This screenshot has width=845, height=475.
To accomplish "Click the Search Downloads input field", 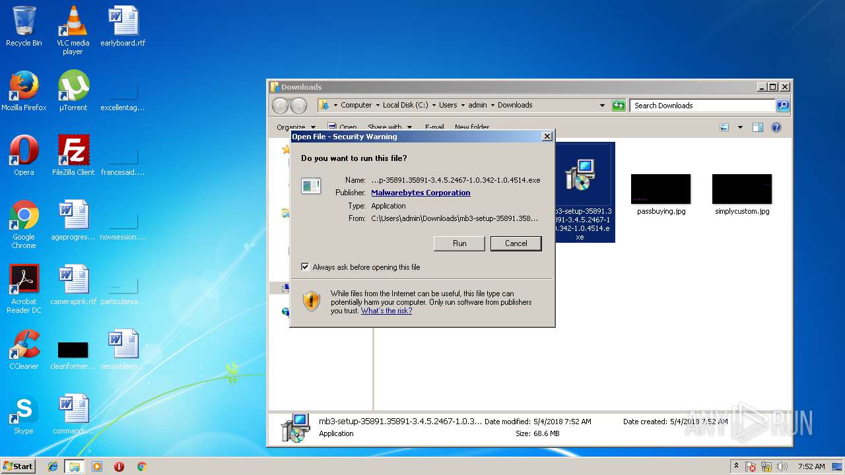I will tap(702, 106).
